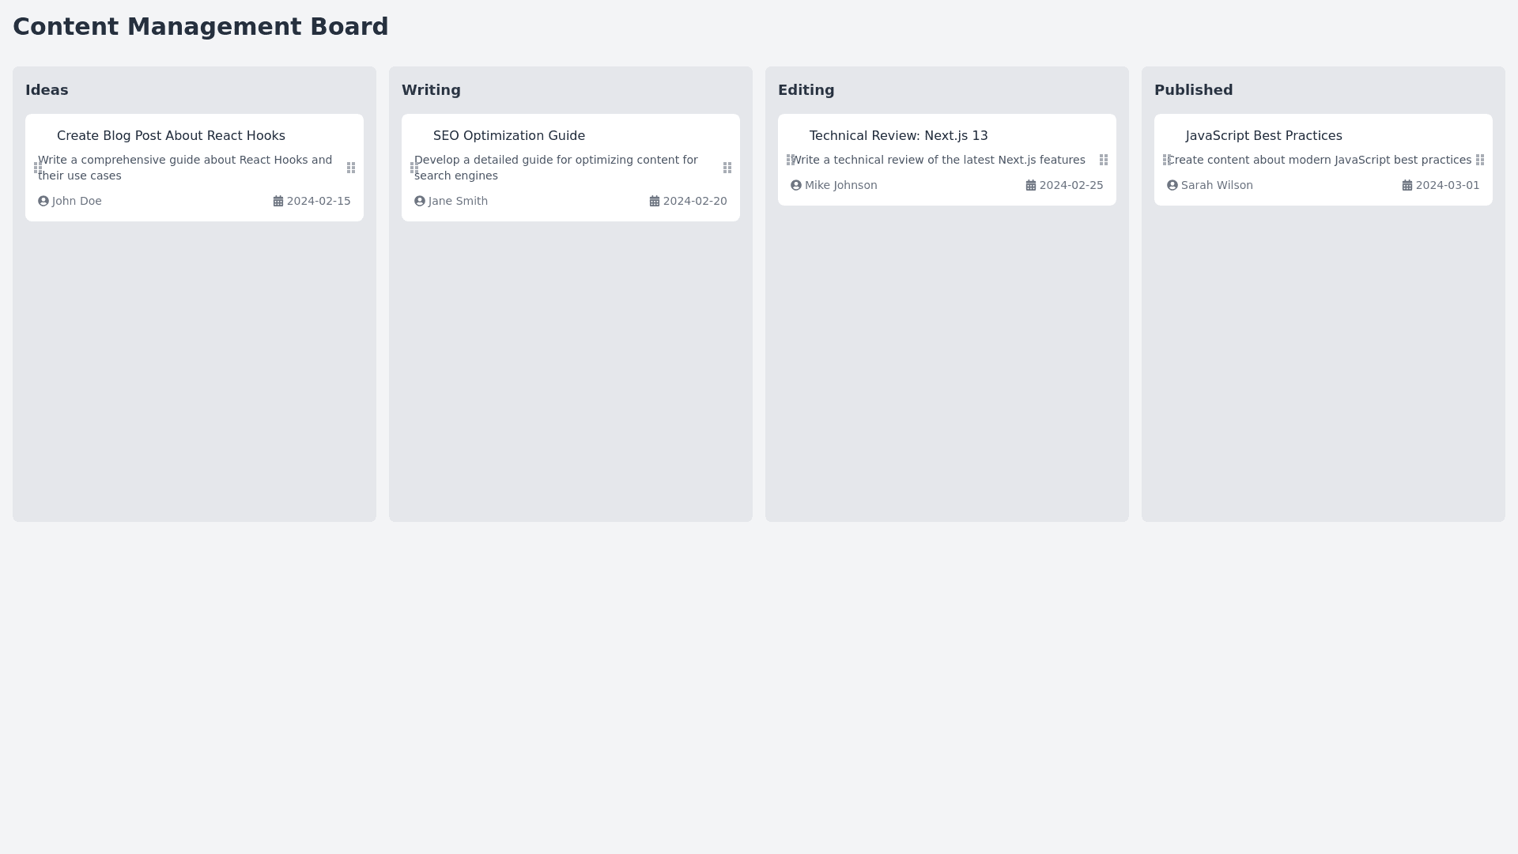This screenshot has height=854, width=1518.
Task: Open the Create Blog Post About React Hooks card
Action: [x=171, y=136]
